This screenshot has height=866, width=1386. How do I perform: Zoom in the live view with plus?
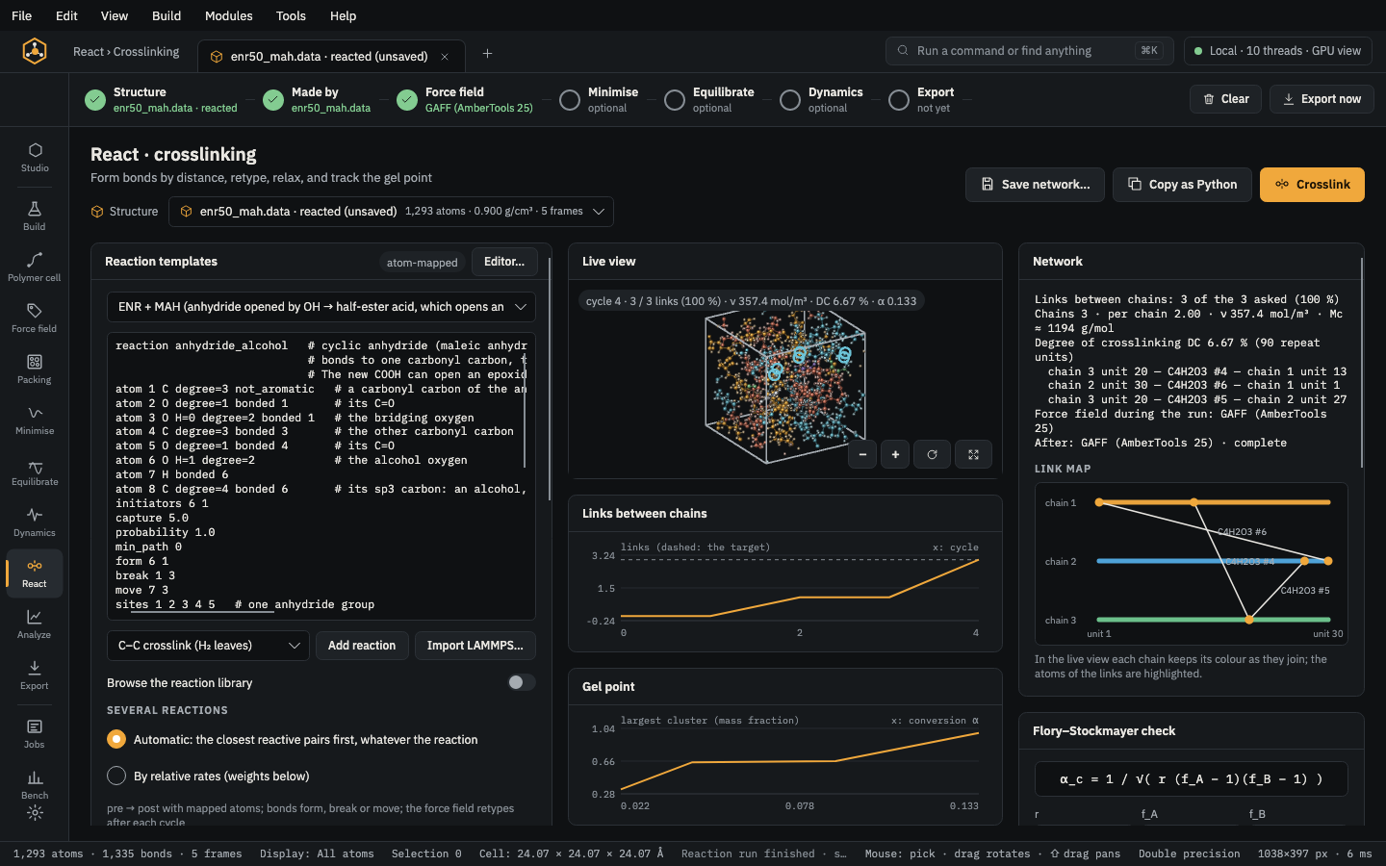[895, 455]
